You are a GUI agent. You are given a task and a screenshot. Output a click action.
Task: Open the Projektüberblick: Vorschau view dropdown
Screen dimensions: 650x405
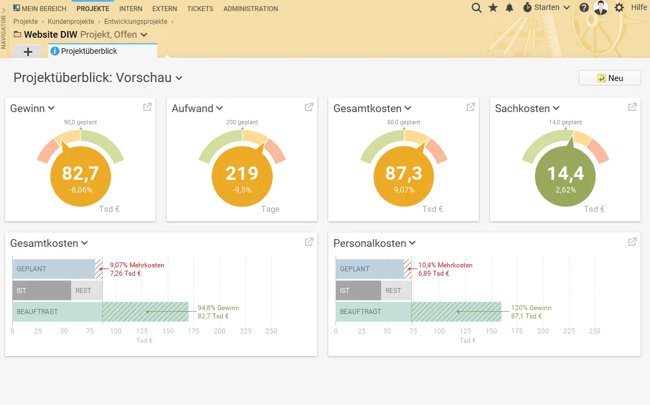click(x=179, y=78)
